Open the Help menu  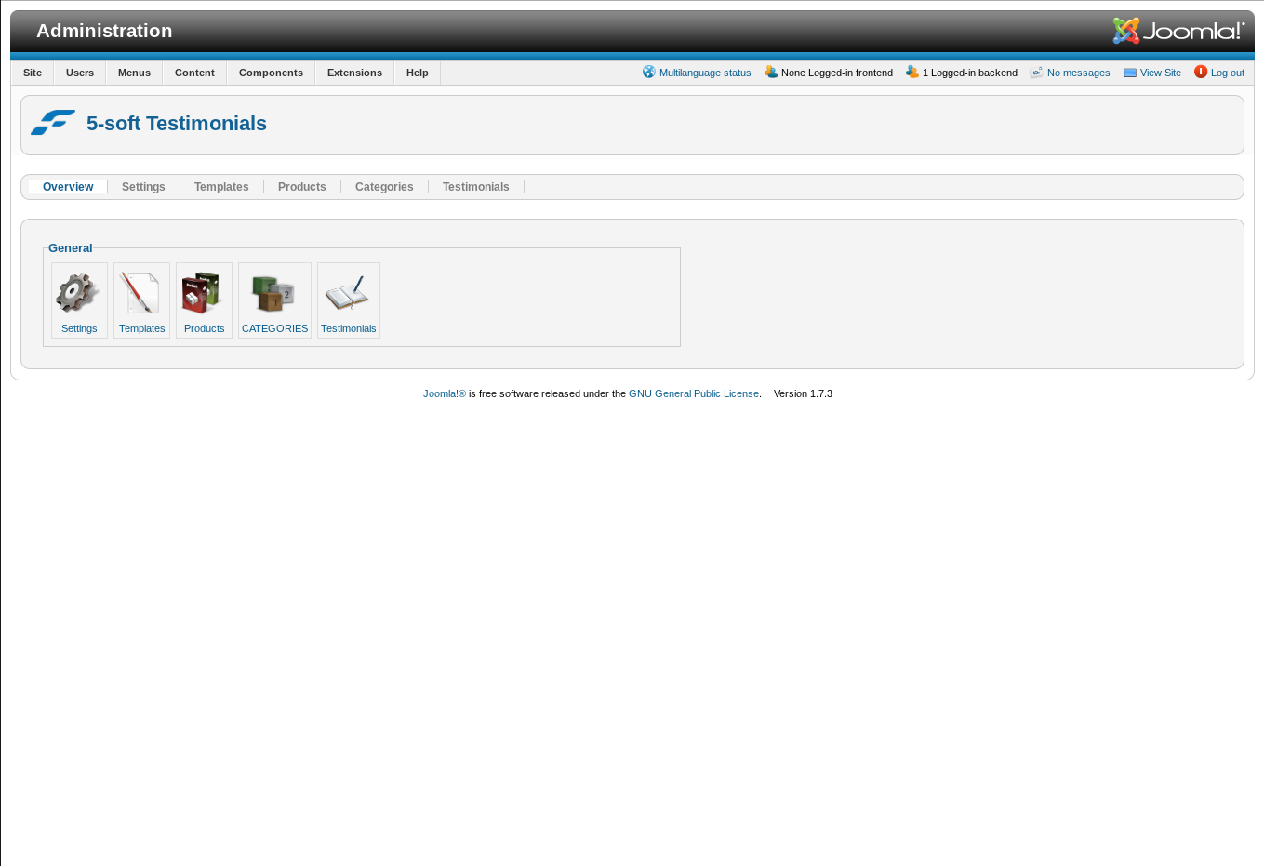(x=418, y=73)
